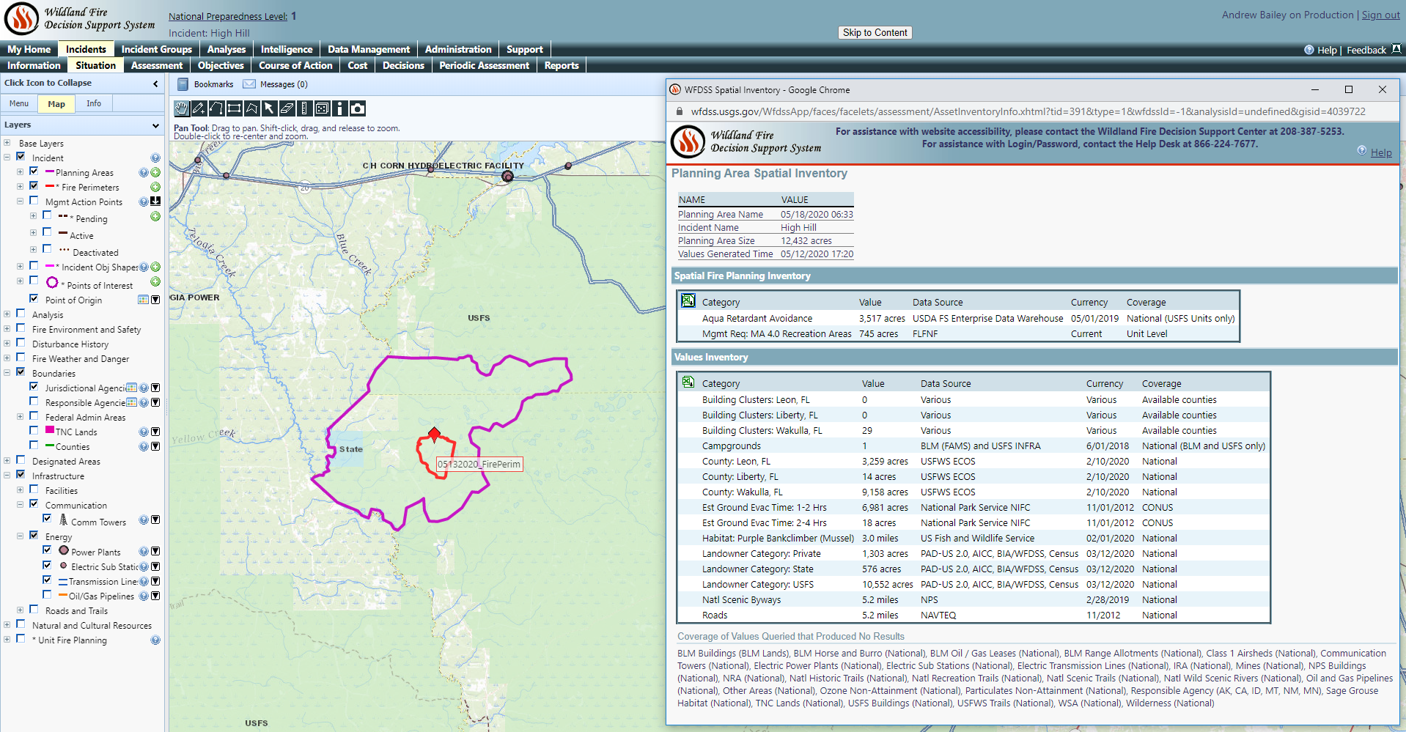Open the Messages envelope icon
1406x732 pixels.
point(249,84)
